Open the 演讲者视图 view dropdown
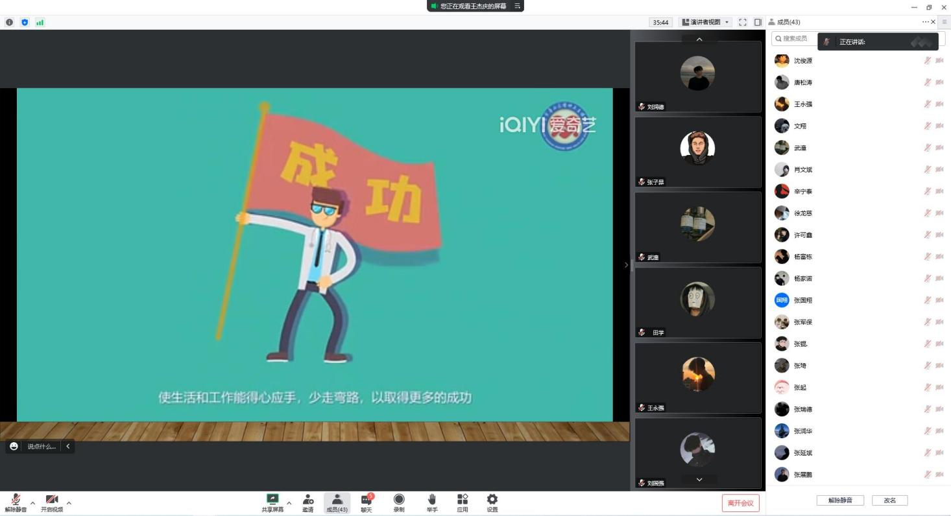951x516 pixels. [706, 22]
